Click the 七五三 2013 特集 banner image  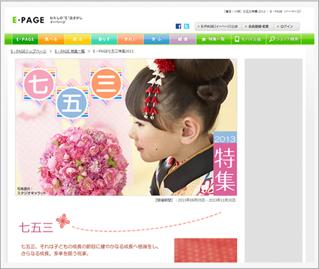tap(126, 127)
